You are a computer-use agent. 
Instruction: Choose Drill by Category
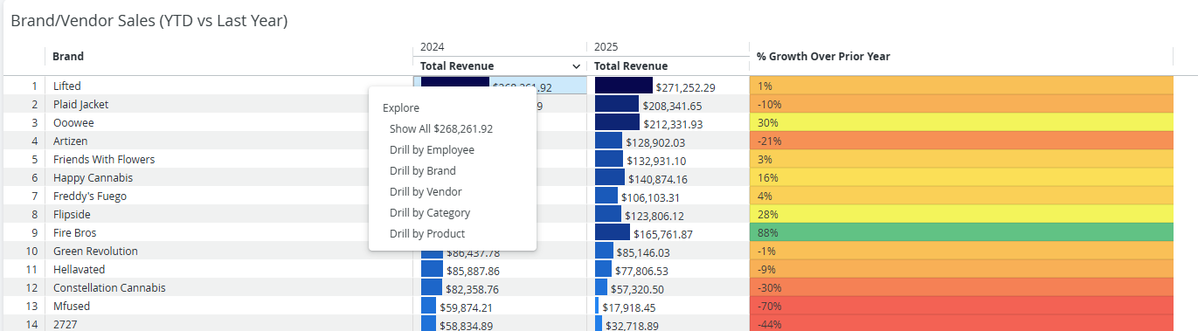point(430,212)
